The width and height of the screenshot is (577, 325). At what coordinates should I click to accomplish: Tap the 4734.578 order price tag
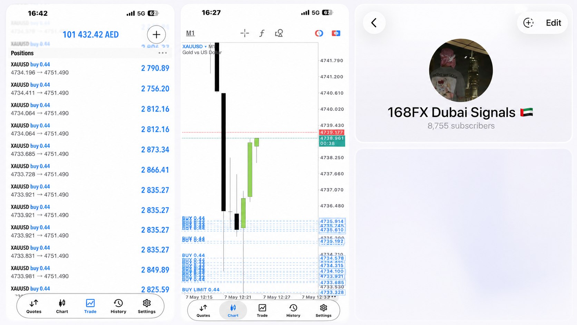pos(332,258)
